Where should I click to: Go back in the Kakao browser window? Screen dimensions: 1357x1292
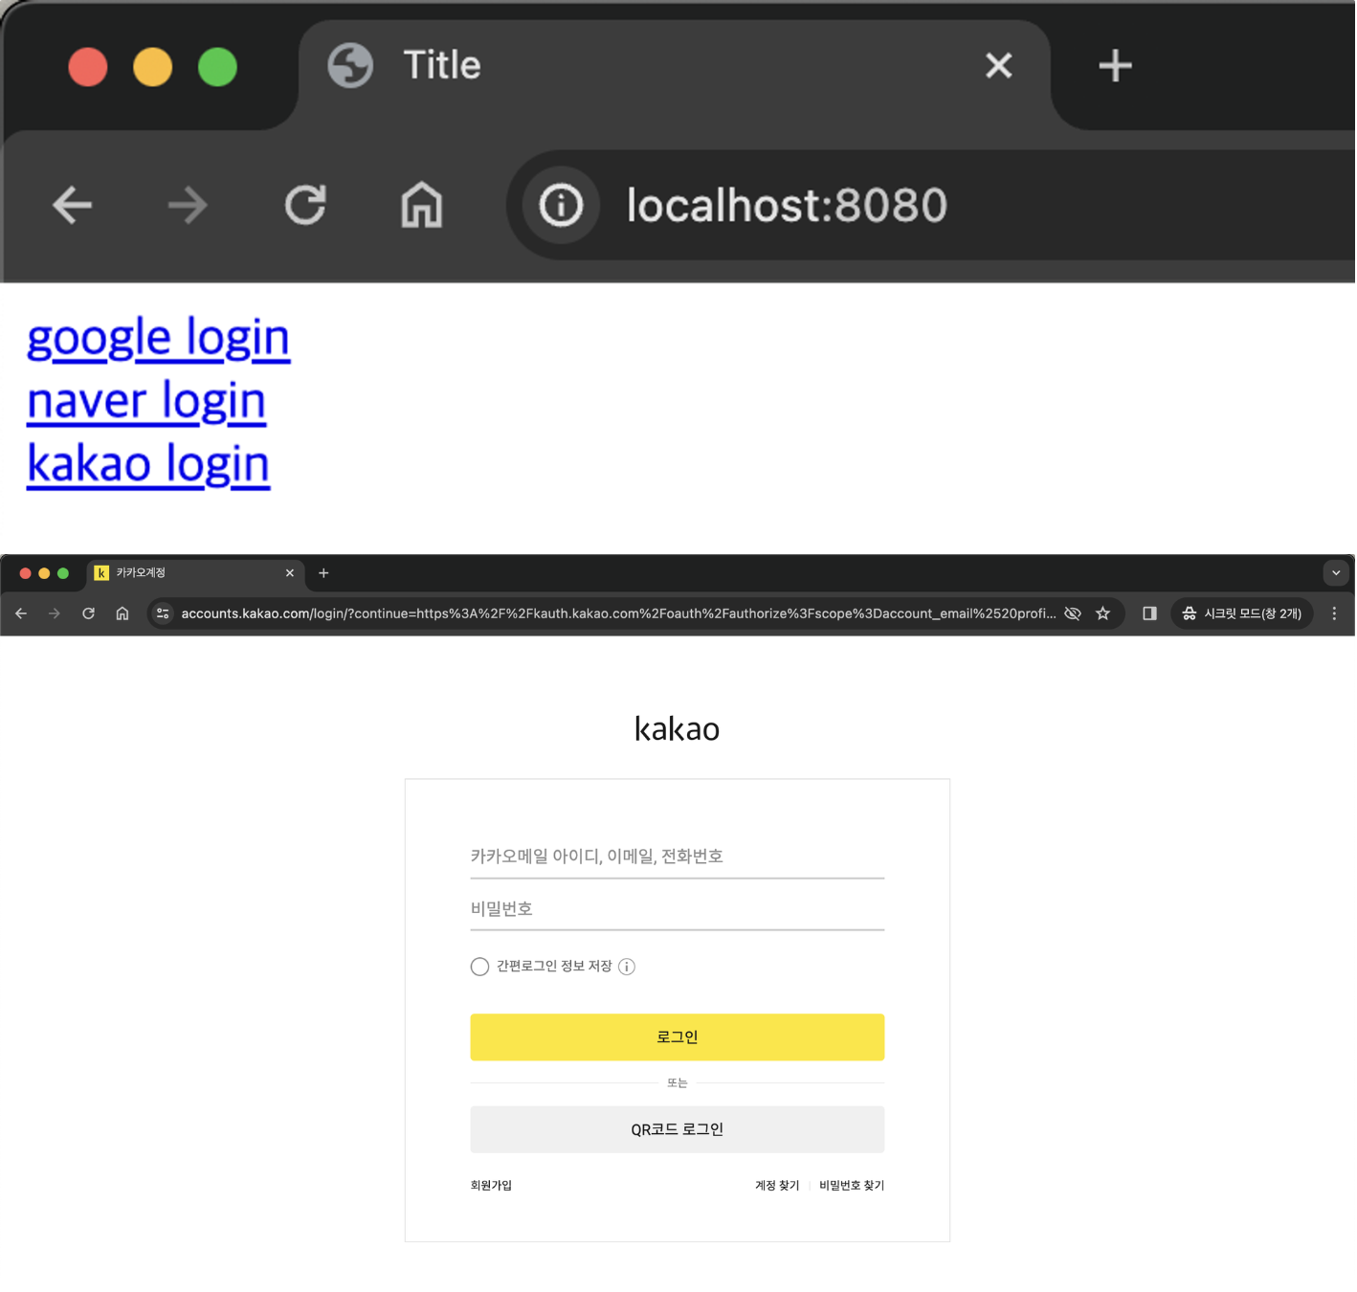tap(21, 613)
